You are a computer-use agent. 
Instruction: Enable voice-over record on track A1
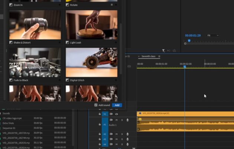pyautogui.click(x=127, y=120)
